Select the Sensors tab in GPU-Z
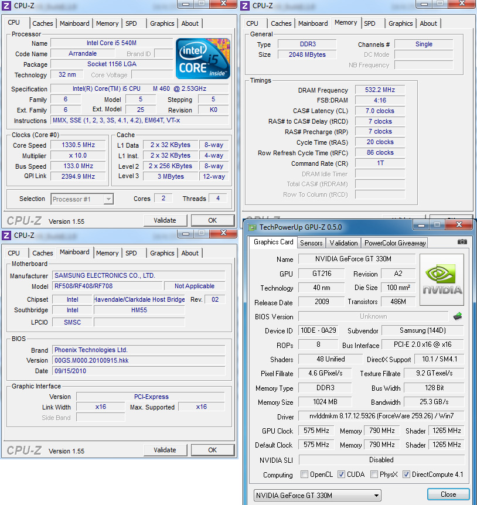The width and height of the screenshot is (477, 505). coord(311,243)
